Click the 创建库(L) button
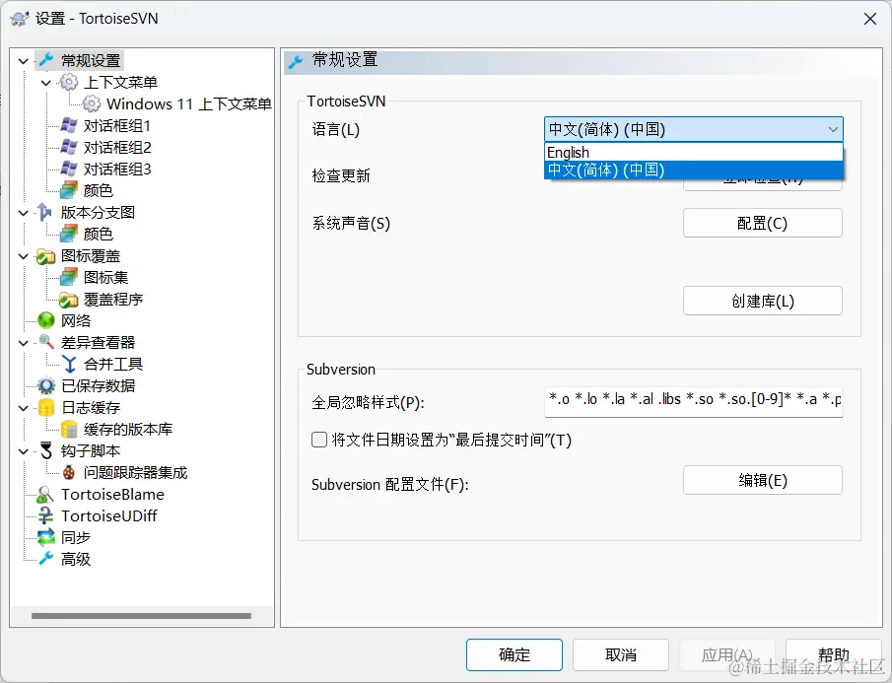Viewport: 892px width, 683px height. tap(762, 301)
